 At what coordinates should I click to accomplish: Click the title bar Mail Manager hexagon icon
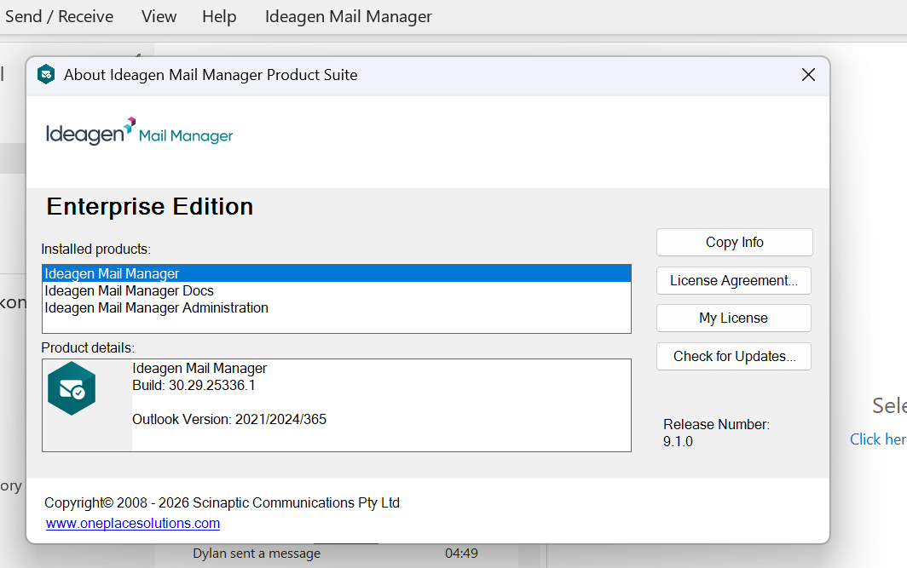(x=46, y=75)
